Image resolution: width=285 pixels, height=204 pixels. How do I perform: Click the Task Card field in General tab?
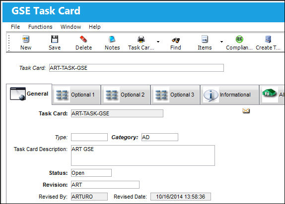click(x=117, y=113)
